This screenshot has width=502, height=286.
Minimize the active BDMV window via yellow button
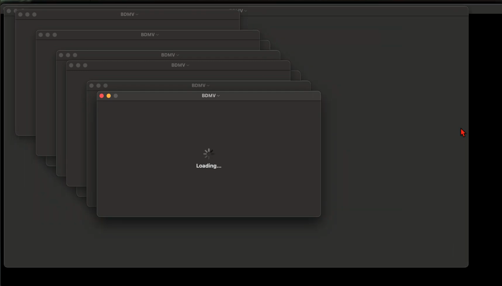click(x=109, y=96)
